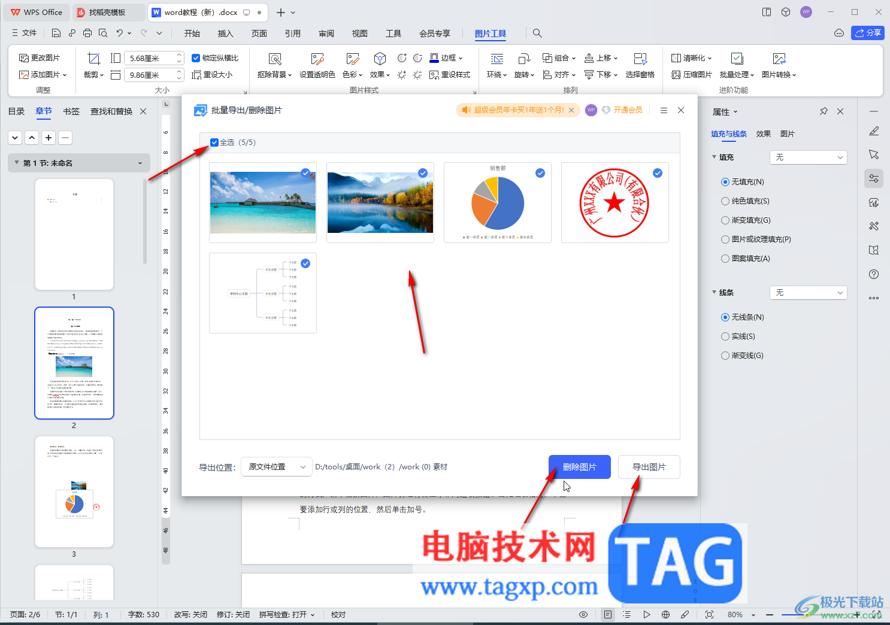Select 渐变填充(G) radio option

pyautogui.click(x=725, y=220)
